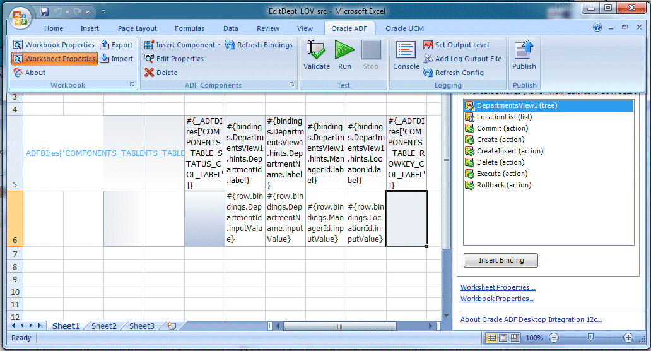Refresh Config in Logging group

click(454, 73)
